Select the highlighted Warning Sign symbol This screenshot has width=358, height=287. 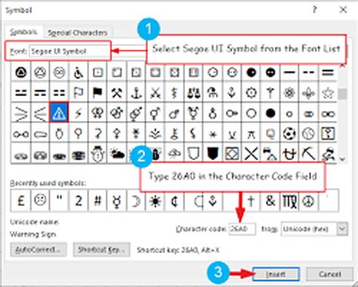tap(59, 113)
